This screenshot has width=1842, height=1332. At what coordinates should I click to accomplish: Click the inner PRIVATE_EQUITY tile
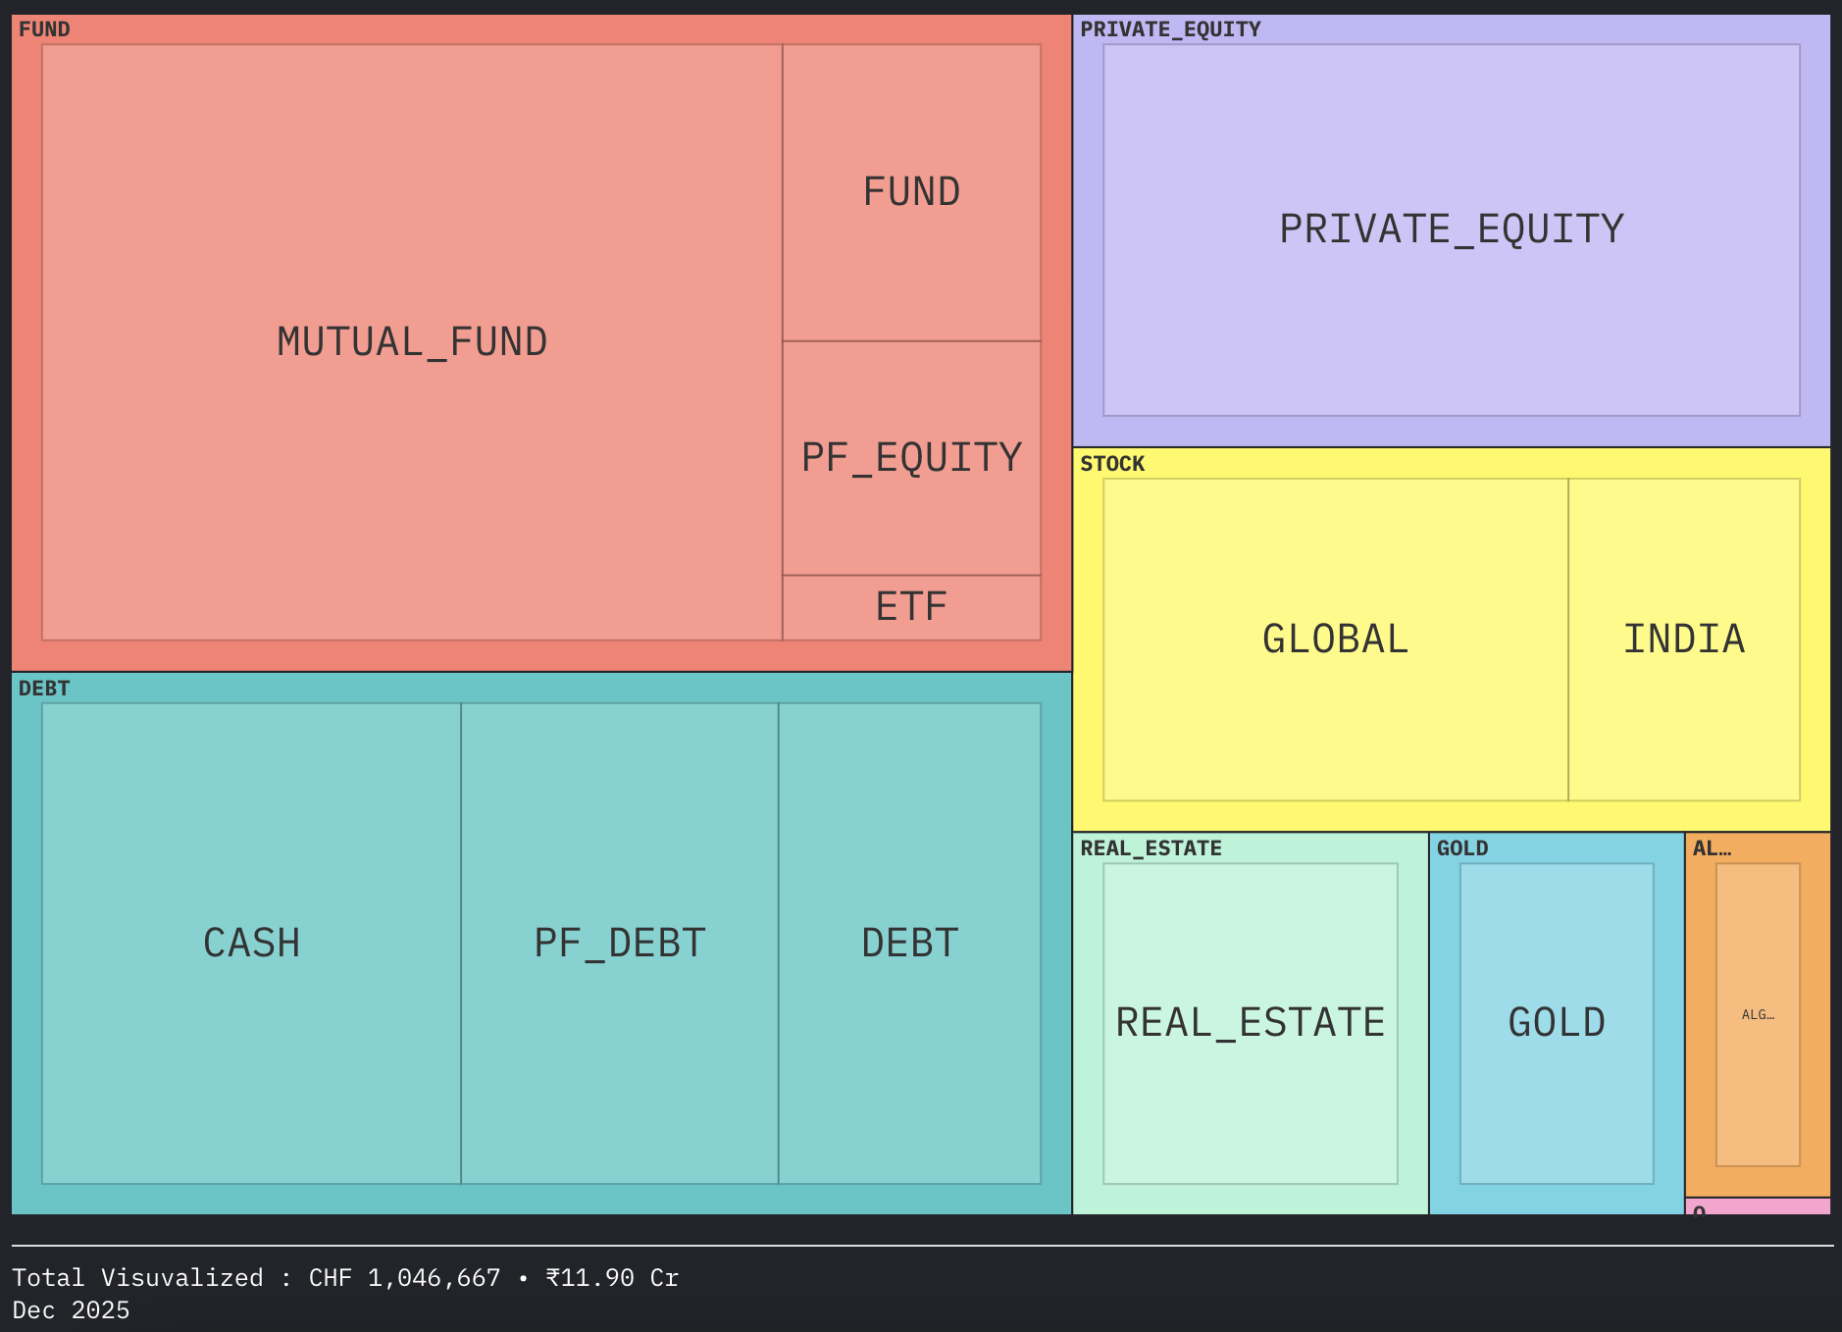click(1451, 230)
